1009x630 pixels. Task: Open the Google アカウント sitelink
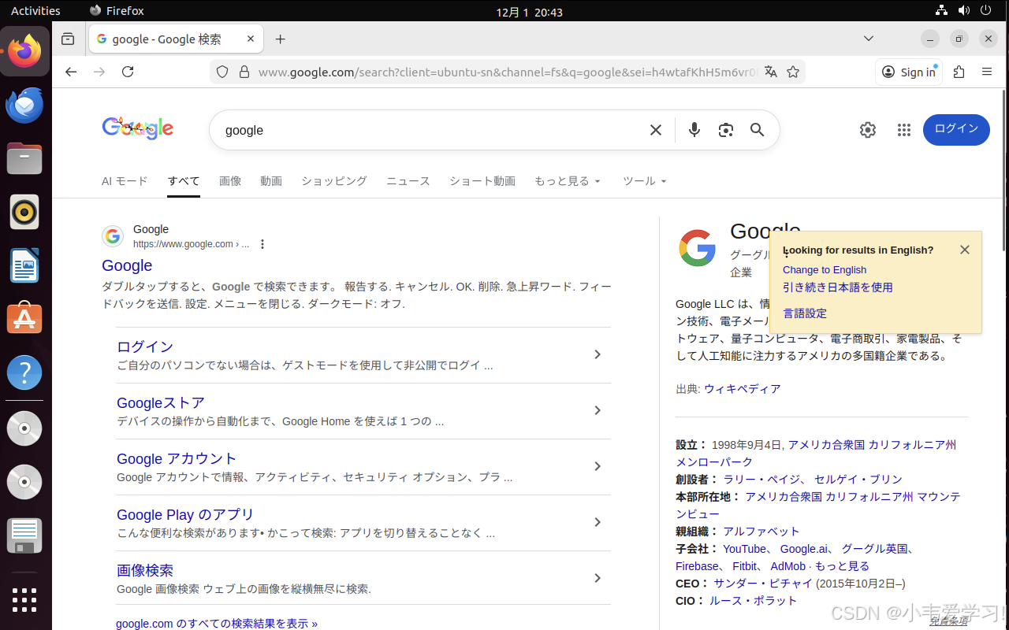pyautogui.click(x=177, y=458)
